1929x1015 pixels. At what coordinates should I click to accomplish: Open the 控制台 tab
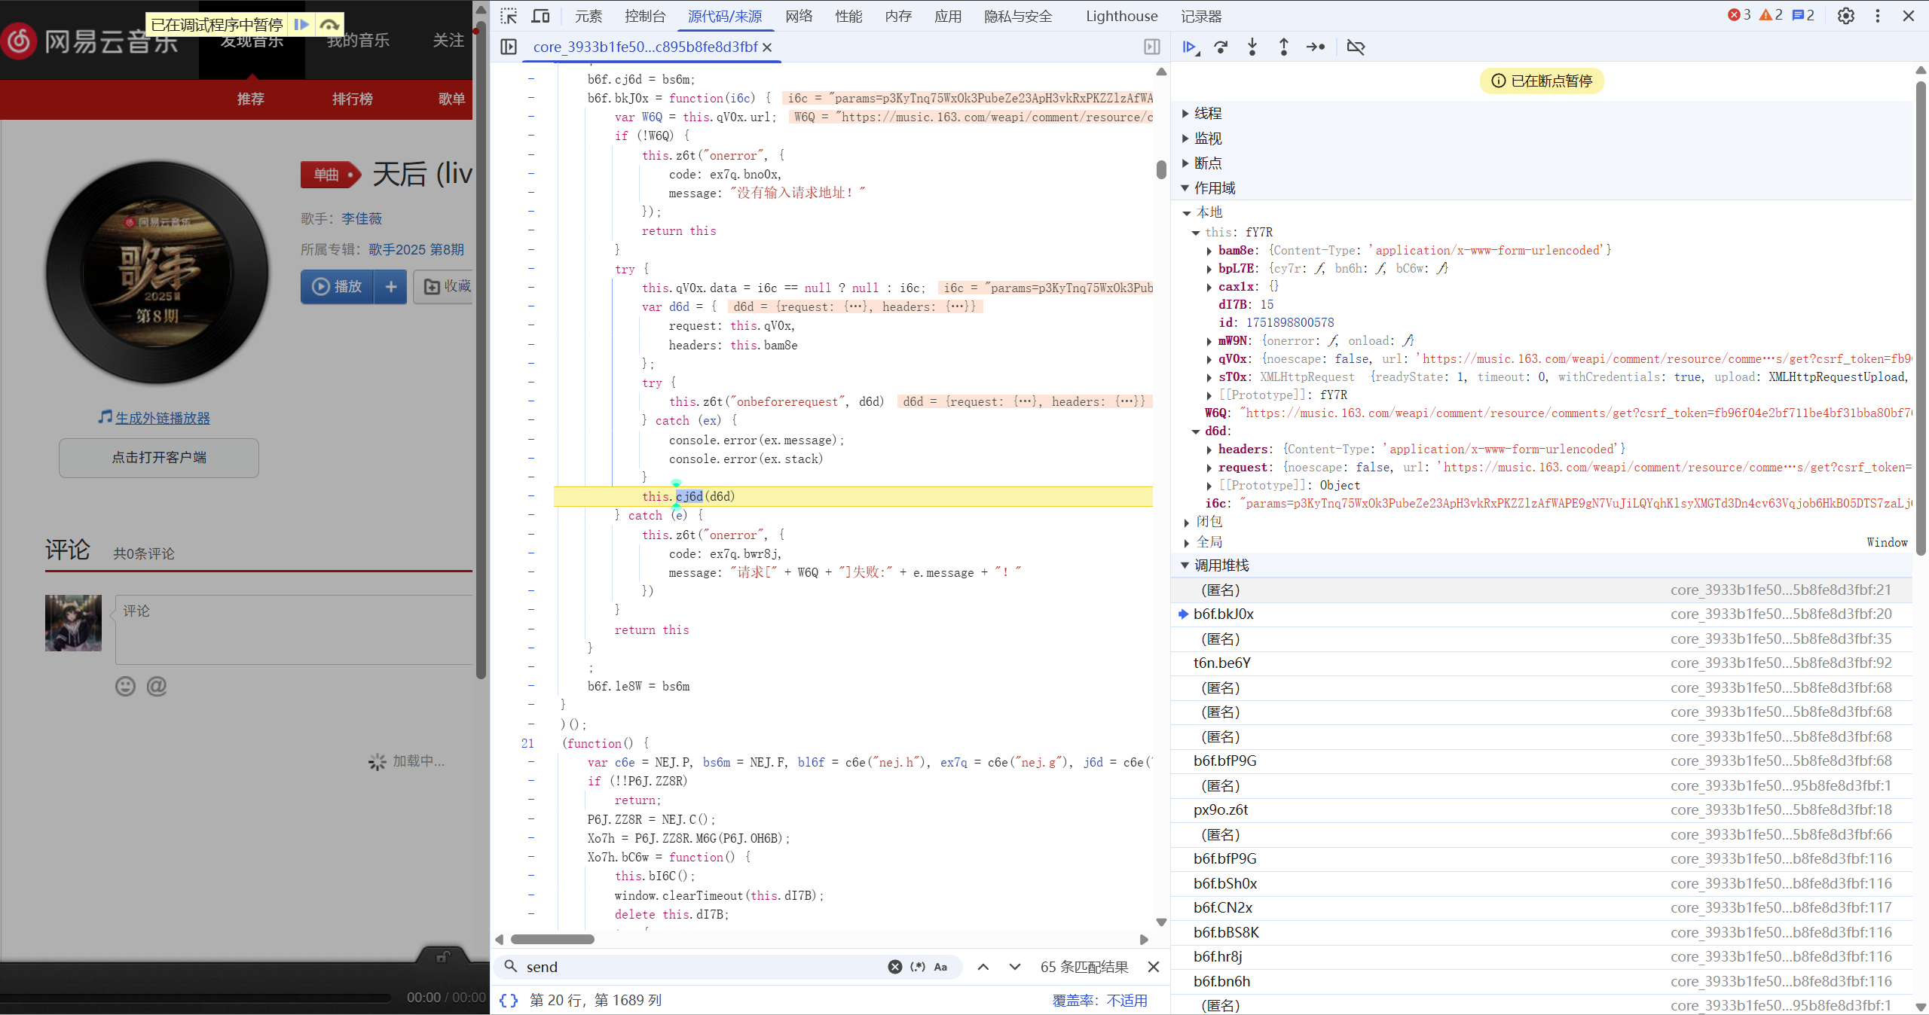[645, 16]
